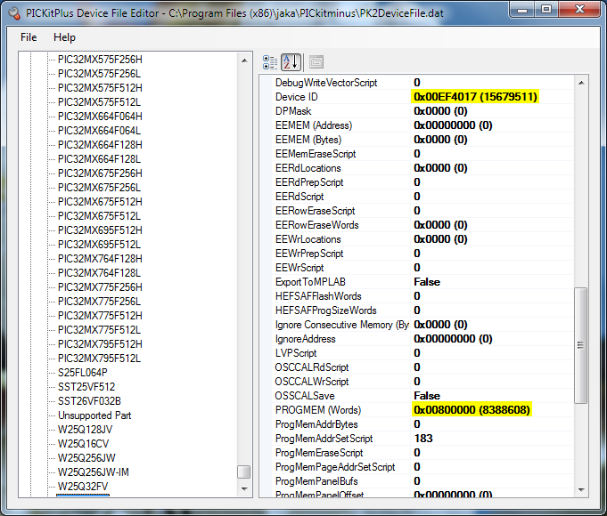The image size is (607, 516).
Task: Choose PIC32MX664F064H from the list
Action: click(x=100, y=117)
